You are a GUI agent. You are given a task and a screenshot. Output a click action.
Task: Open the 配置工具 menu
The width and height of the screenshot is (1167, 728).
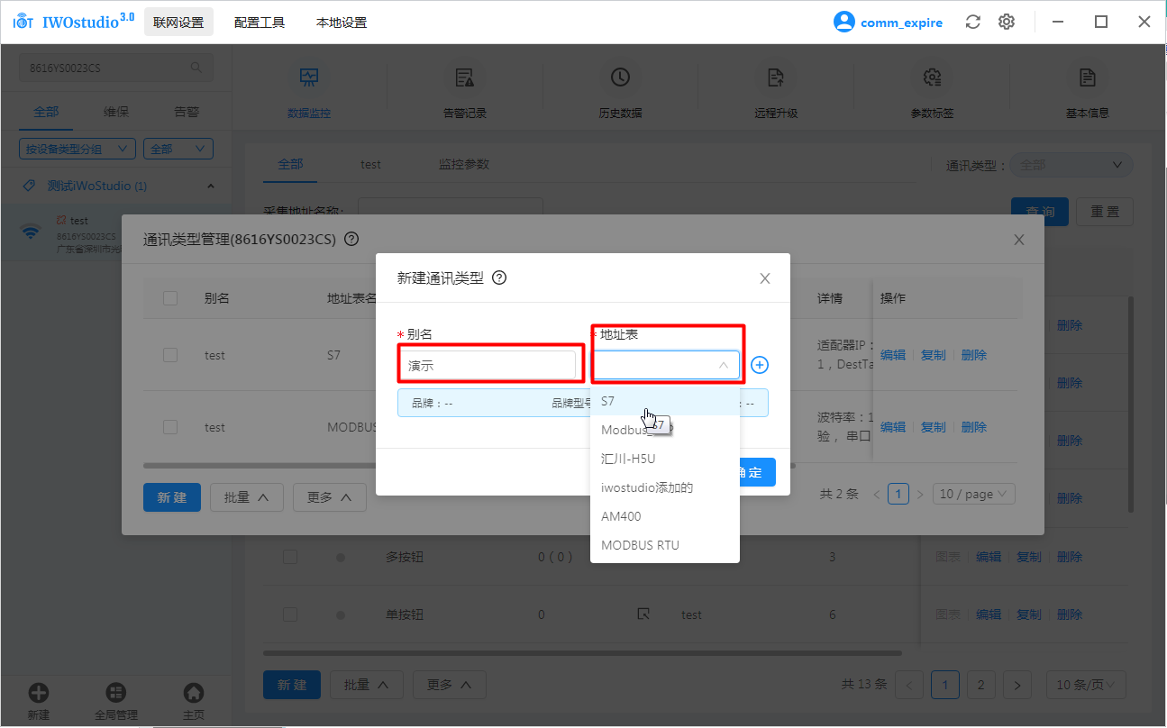[260, 23]
